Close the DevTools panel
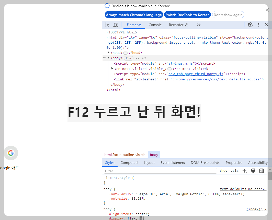 [x=267, y=25]
